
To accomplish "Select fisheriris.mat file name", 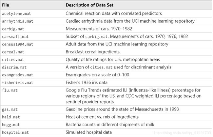I will click(17, 83).
